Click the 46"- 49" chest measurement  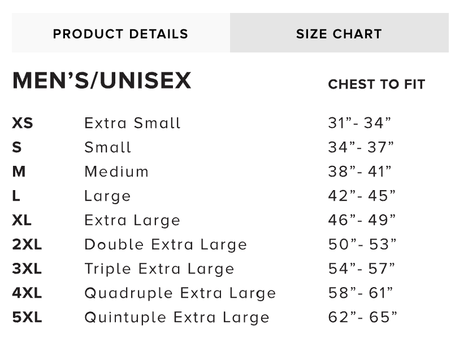point(362,220)
